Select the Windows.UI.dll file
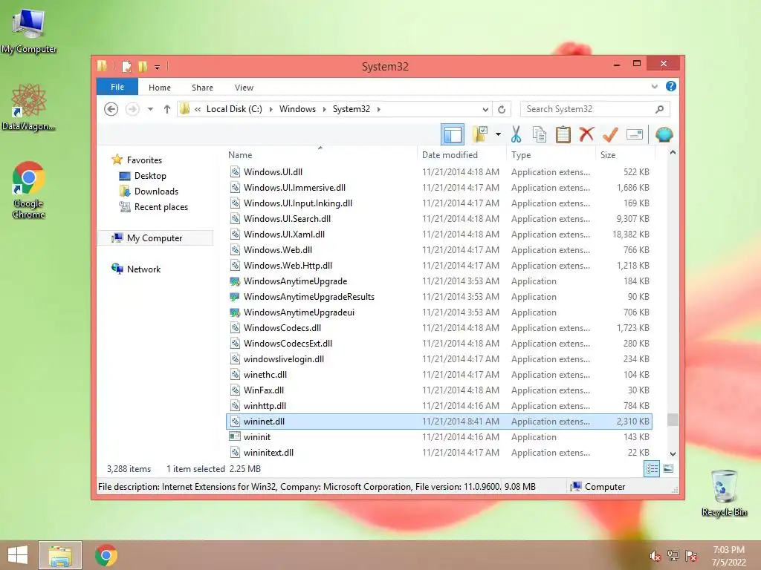Viewport: 761px width, 570px height. (439, 172)
